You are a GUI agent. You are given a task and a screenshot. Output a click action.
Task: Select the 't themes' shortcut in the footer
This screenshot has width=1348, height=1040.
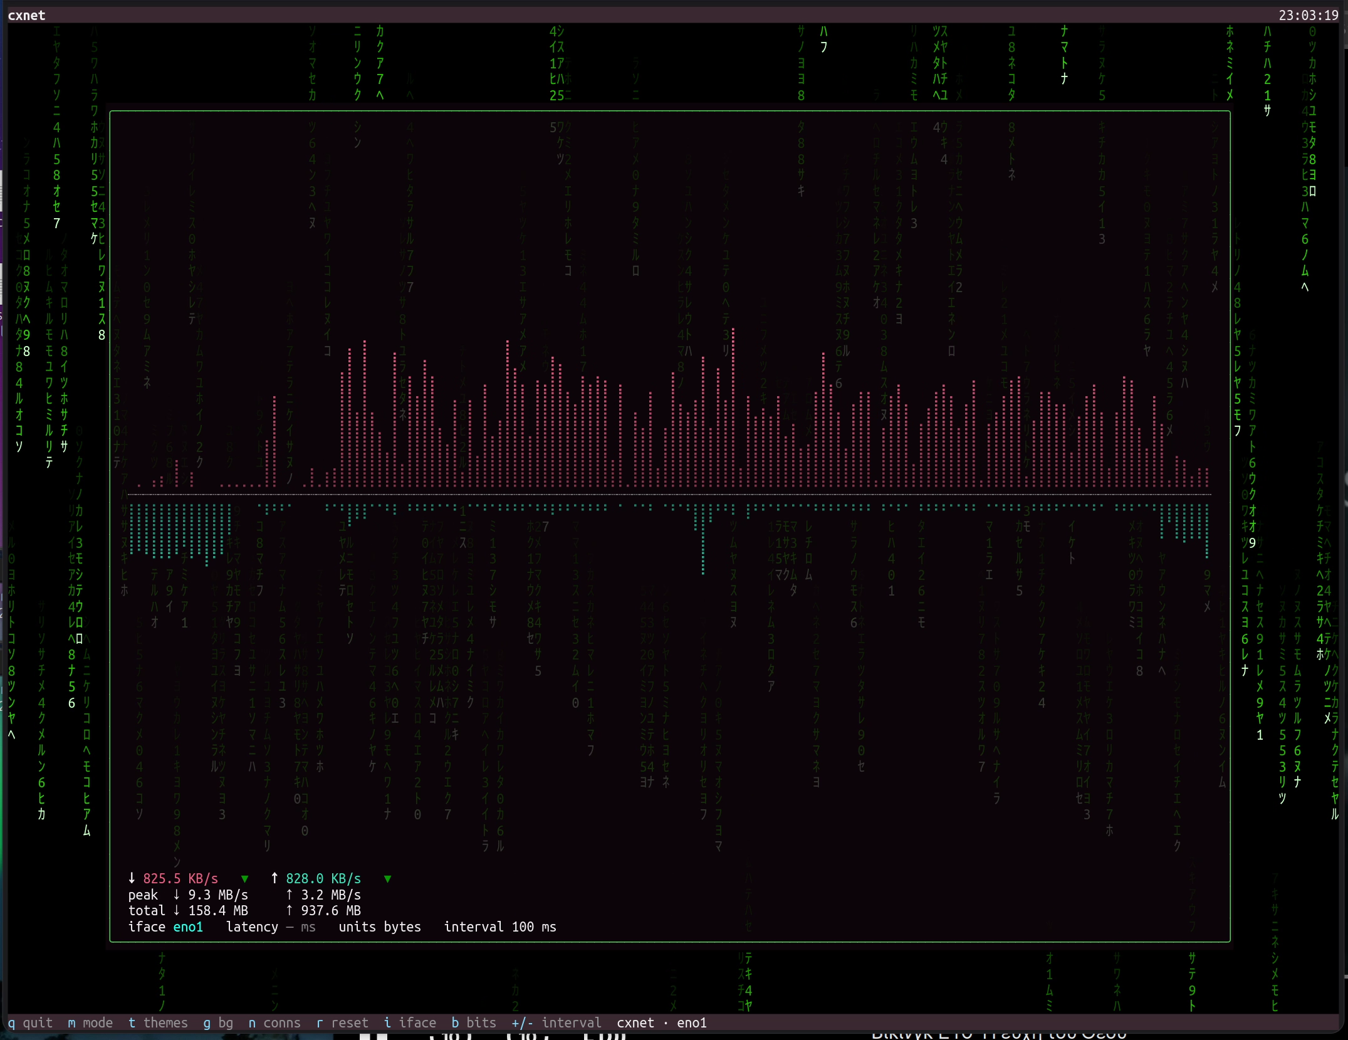(x=158, y=1022)
